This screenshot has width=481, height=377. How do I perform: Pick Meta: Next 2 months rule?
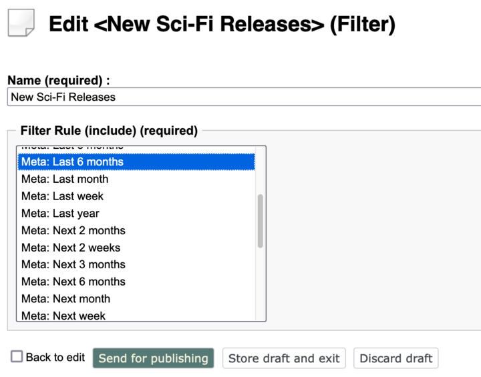click(136, 230)
